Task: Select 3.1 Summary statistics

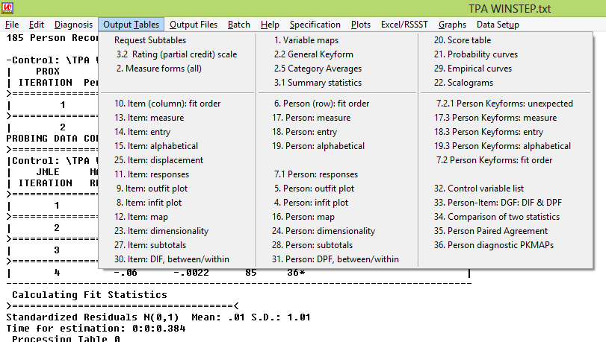Action: coord(318,83)
